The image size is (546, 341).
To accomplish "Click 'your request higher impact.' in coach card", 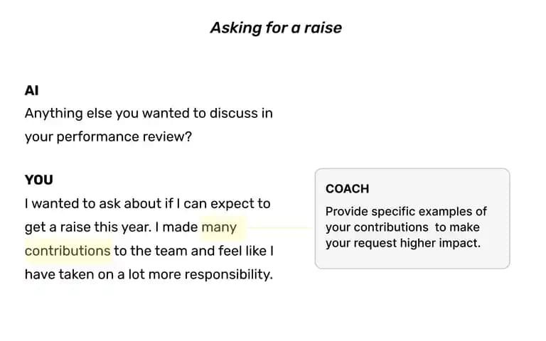I will [x=403, y=243].
